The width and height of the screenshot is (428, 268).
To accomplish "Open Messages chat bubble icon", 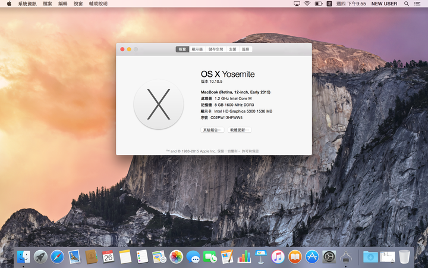I will tap(193, 257).
